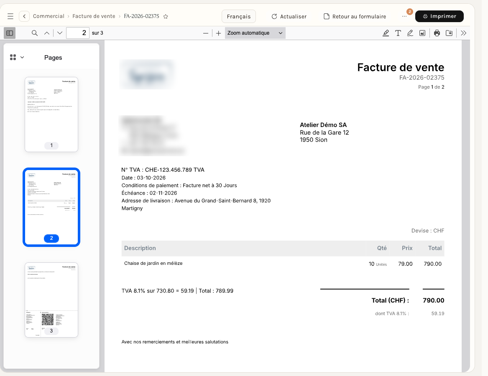
Task: Click the page number field
Action: [x=78, y=33]
